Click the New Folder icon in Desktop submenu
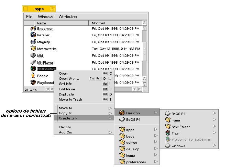The height and width of the screenshot is (167, 242). 168,126
